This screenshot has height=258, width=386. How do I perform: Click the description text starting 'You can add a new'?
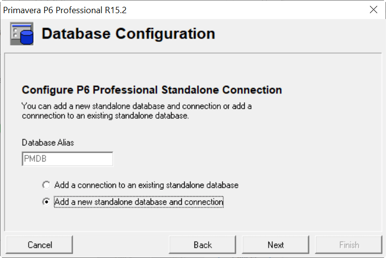click(x=136, y=111)
